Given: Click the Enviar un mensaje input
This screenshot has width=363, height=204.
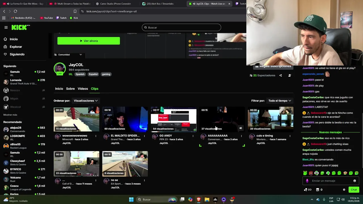Looking at the screenshot, I should point(331,181).
